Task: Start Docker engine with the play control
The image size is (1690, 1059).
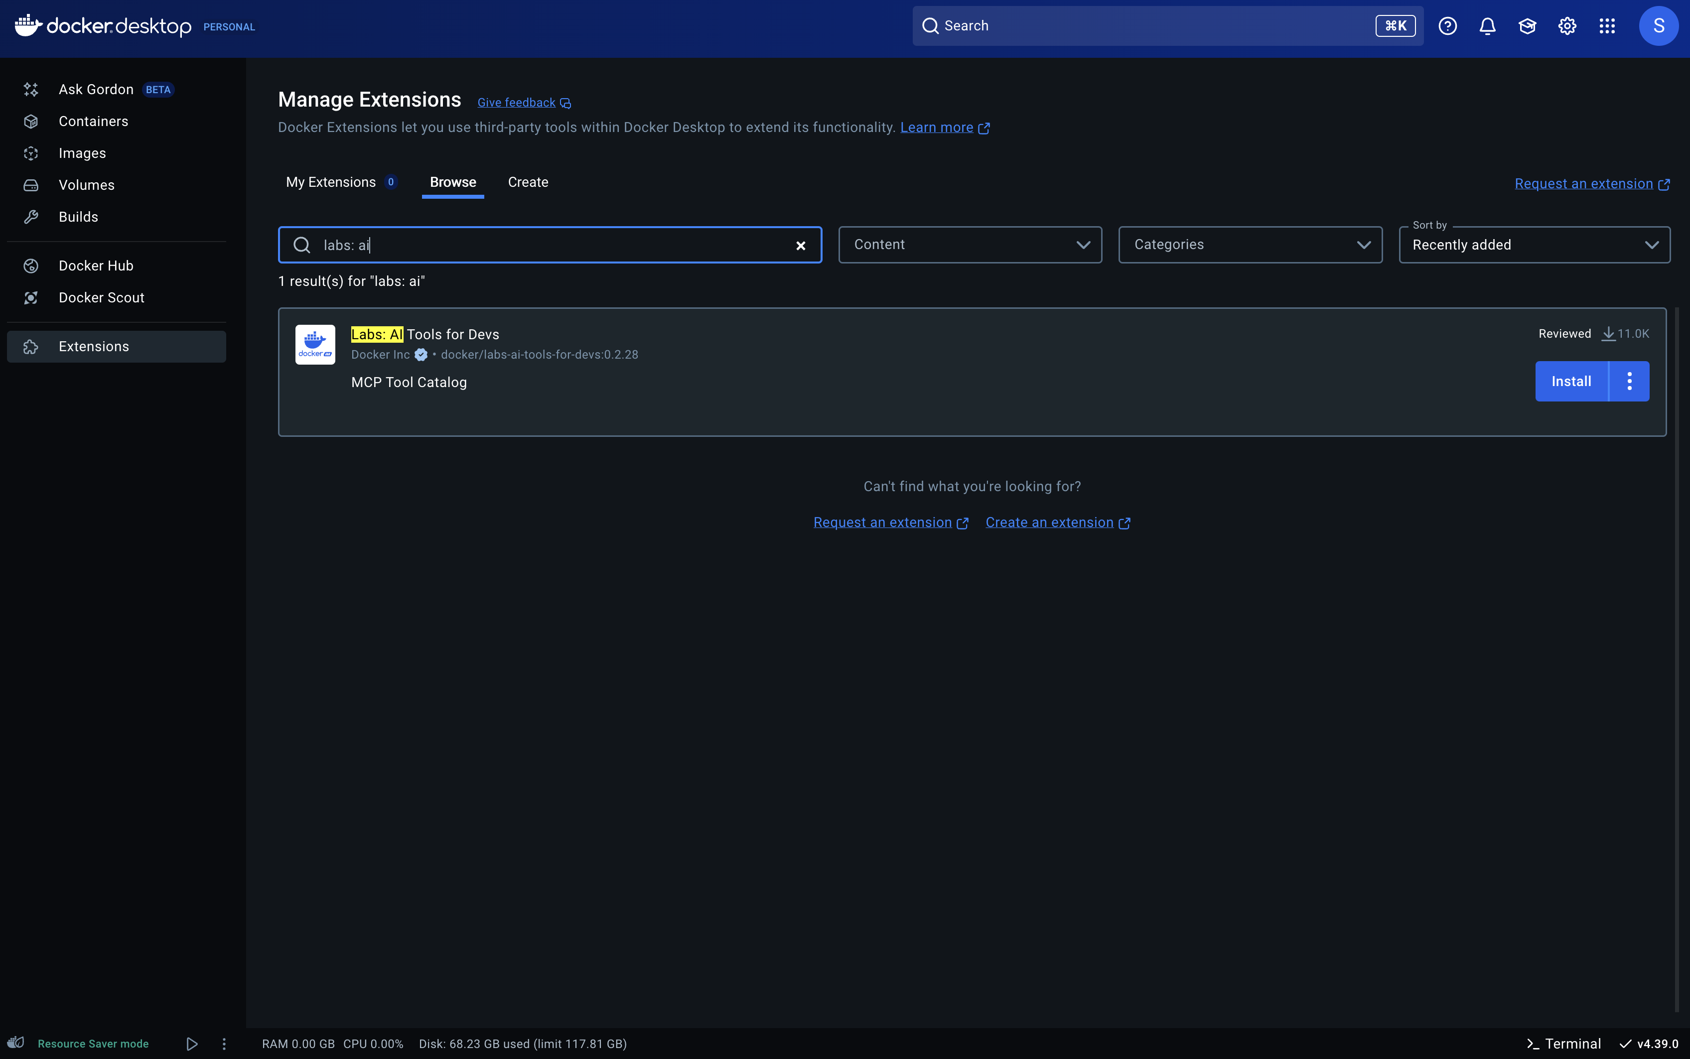Action: 191,1043
